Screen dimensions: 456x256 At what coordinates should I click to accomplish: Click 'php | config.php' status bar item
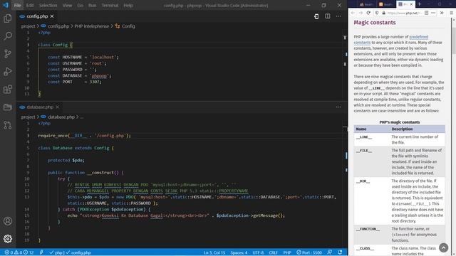70,252
